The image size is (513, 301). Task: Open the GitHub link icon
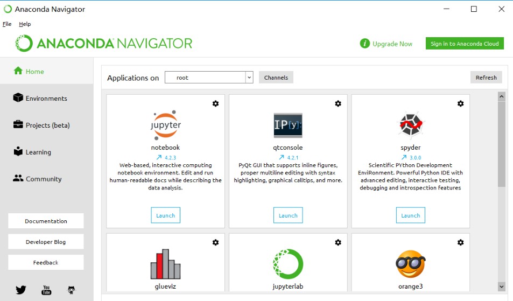tap(71, 290)
